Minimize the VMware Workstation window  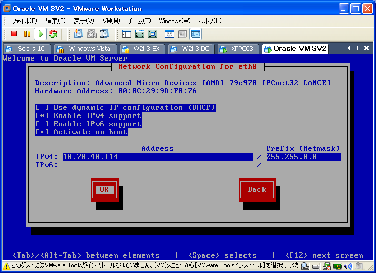tap(344, 9)
